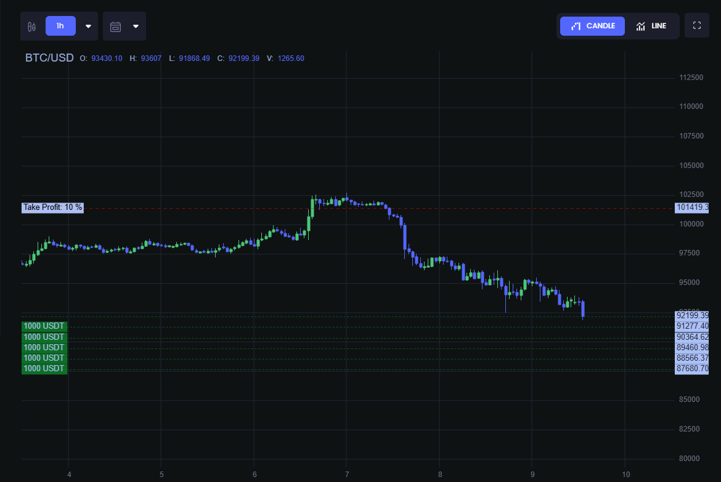Viewport: 721px width, 482px height.
Task: Open the calendar date picker icon
Action: [116, 26]
